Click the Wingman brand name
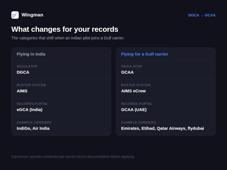The image size is (227, 170). 32,15
